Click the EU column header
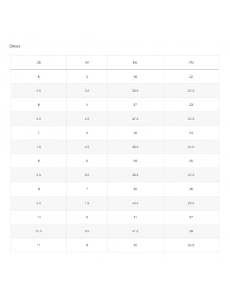230x297 pixels. pos(135,63)
